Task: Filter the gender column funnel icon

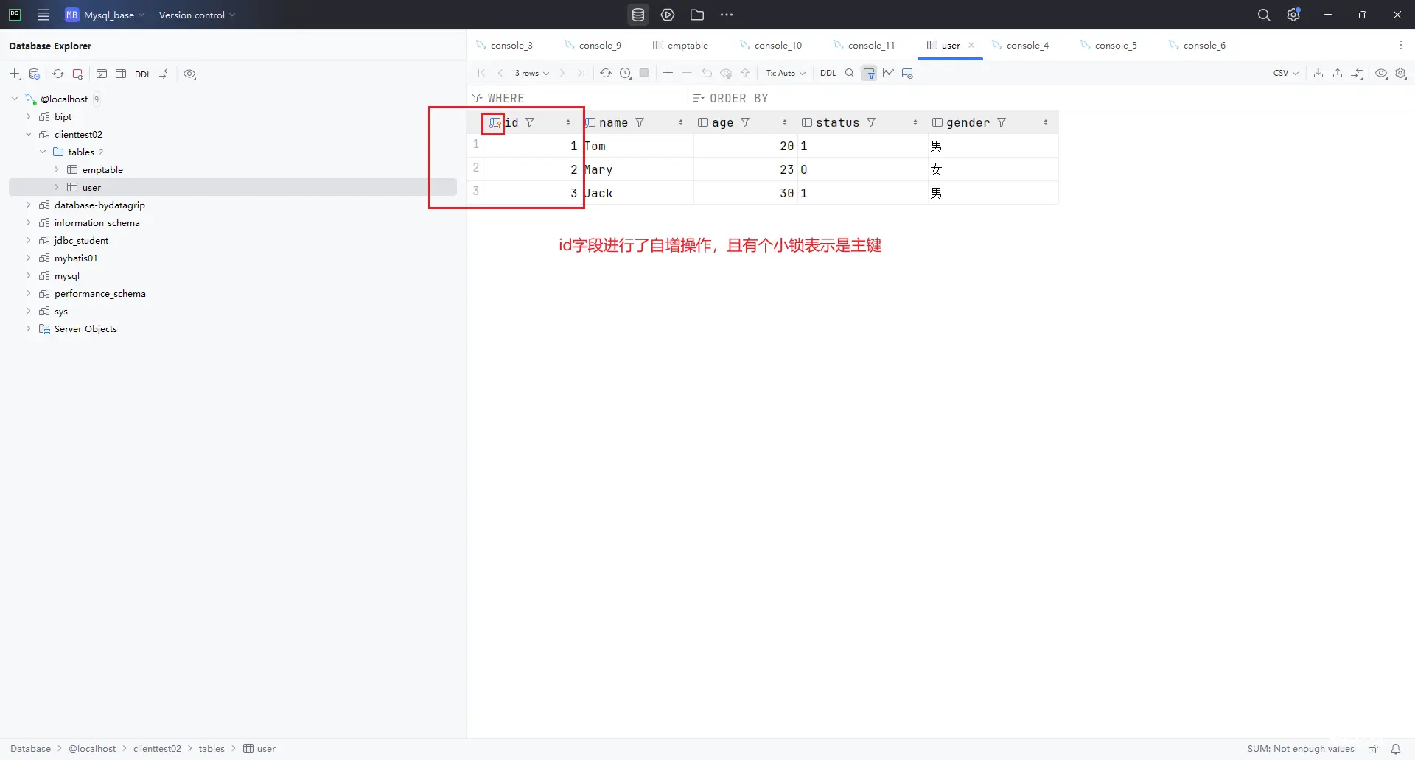Action: click(x=1002, y=122)
